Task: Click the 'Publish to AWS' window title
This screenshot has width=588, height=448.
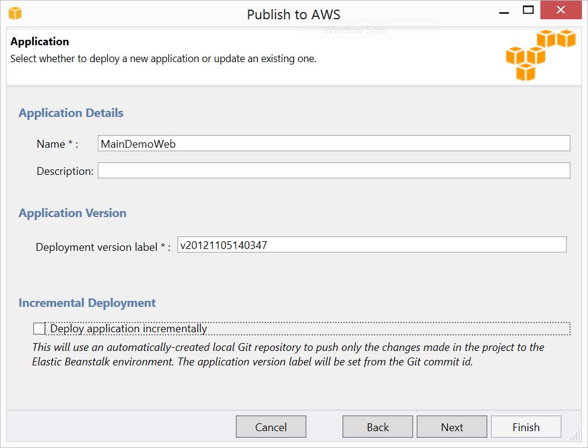Action: (294, 14)
